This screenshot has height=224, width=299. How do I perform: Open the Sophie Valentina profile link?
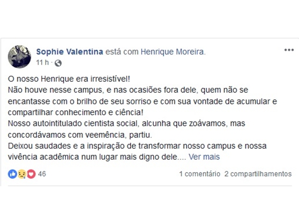(70, 51)
